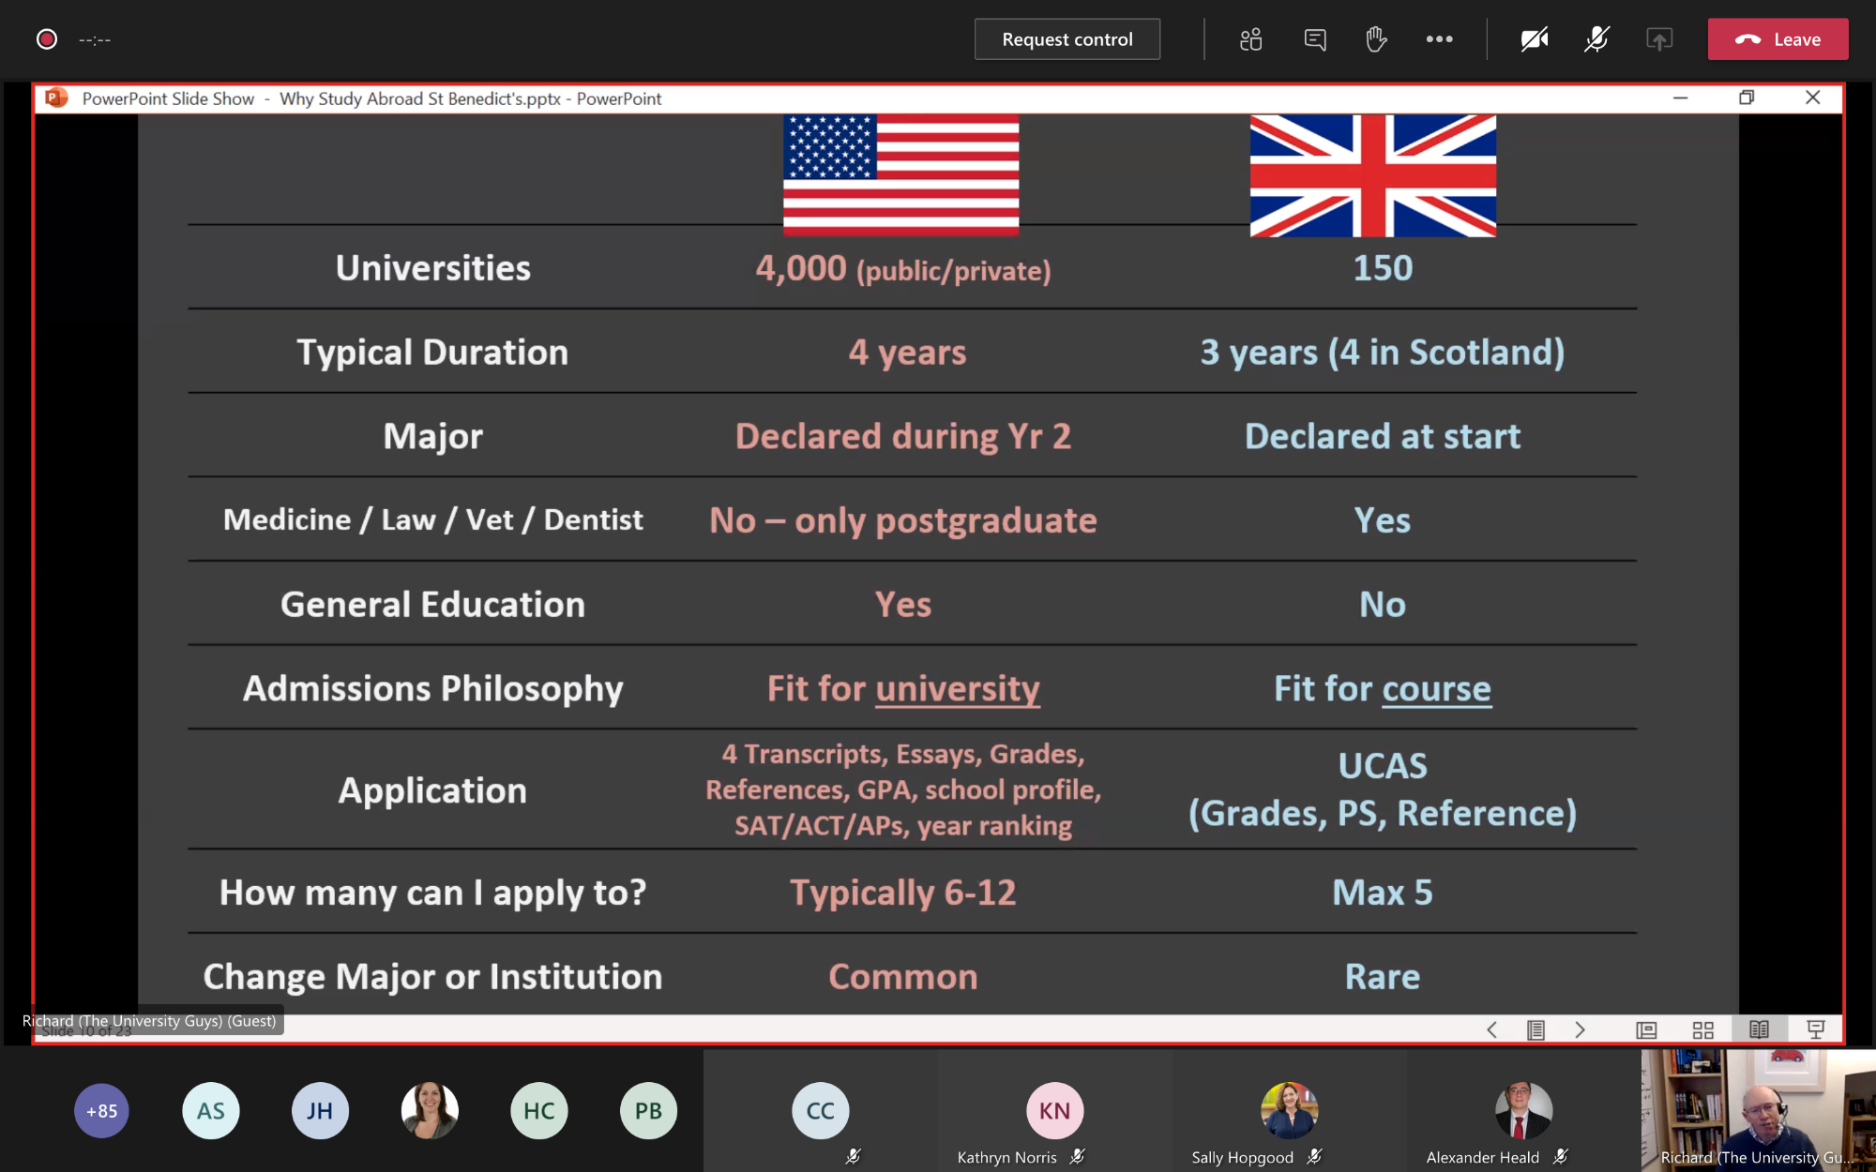The height and width of the screenshot is (1172, 1876).
Task: Click the Request control button
Action: click(1067, 39)
